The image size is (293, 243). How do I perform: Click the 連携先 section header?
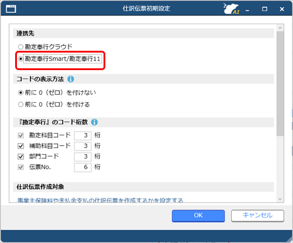click(143, 33)
